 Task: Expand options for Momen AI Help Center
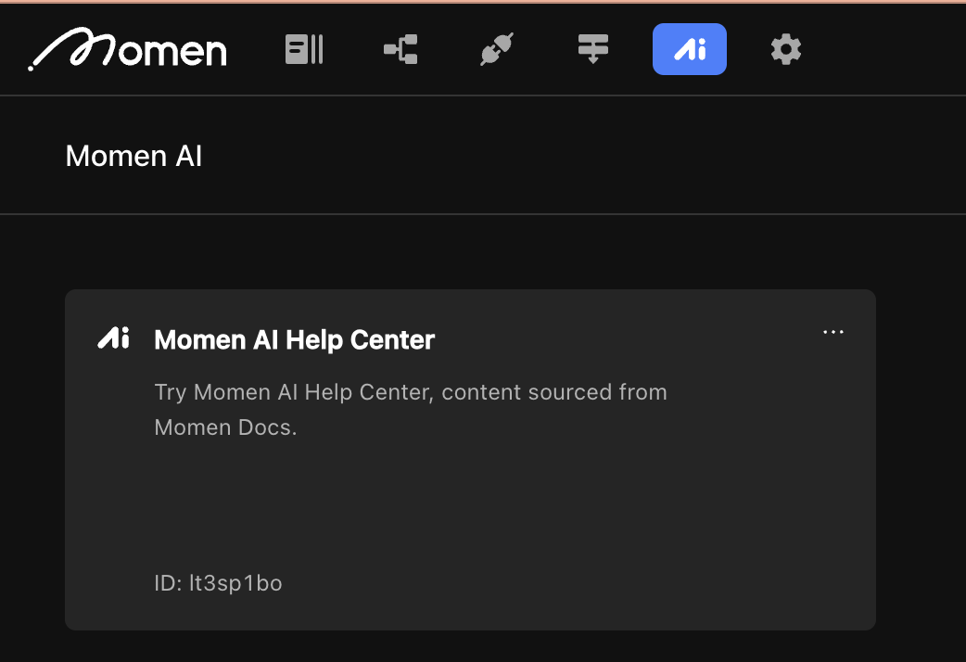tap(833, 331)
